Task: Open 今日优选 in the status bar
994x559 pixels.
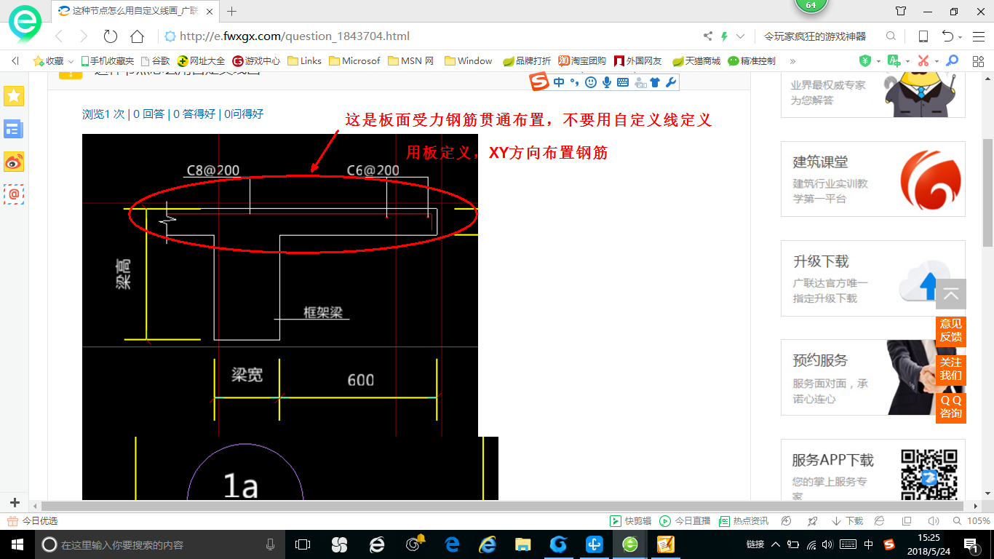Action: click(32, 521)
